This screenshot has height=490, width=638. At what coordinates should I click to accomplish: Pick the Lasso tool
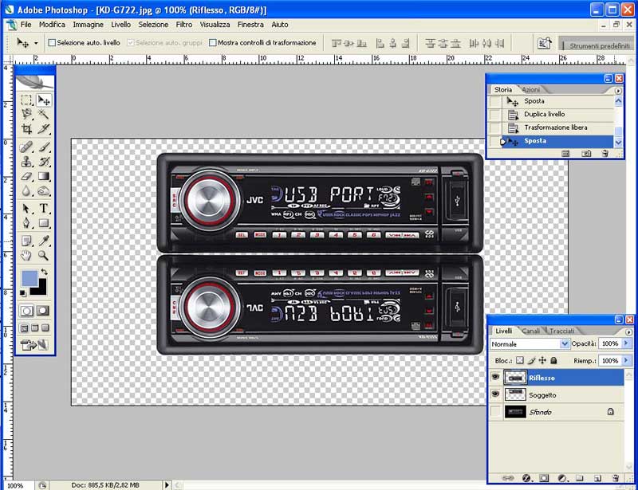click(26, 114)
